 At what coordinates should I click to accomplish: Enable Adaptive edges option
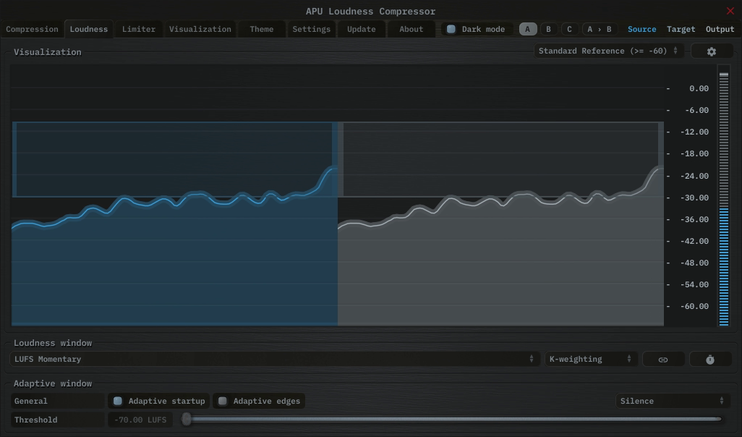click(x=223, y=401)
